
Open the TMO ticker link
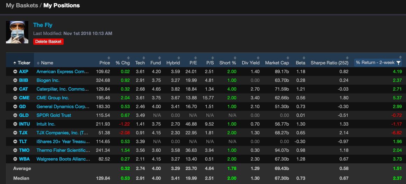click(x=24, y=150)
